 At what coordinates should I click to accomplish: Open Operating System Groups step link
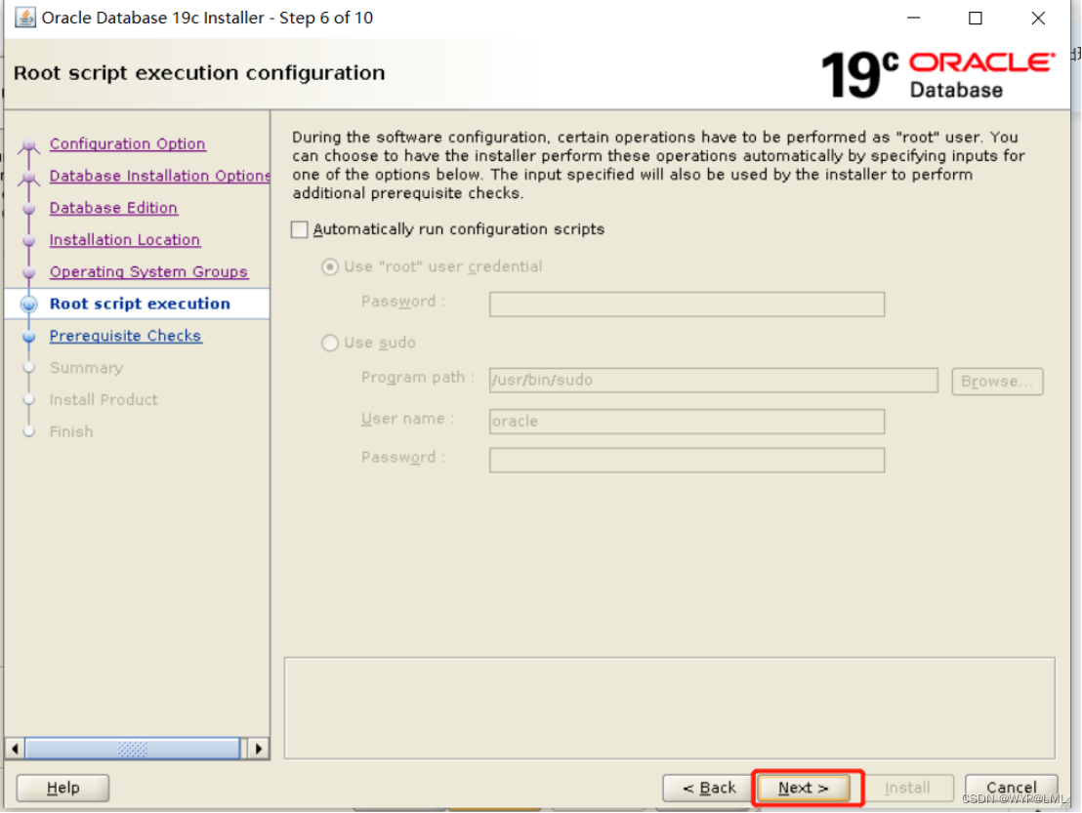pos(148,271)
